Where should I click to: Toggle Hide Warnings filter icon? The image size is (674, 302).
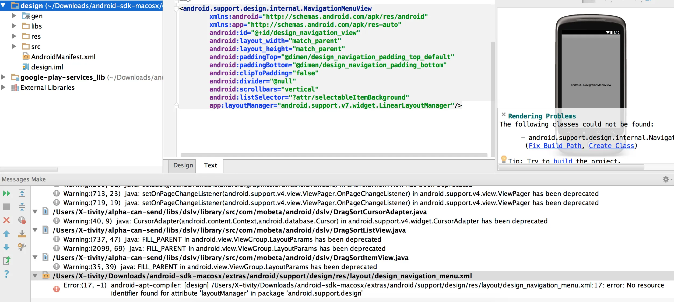pyautogui.click(x=22, y=220)
